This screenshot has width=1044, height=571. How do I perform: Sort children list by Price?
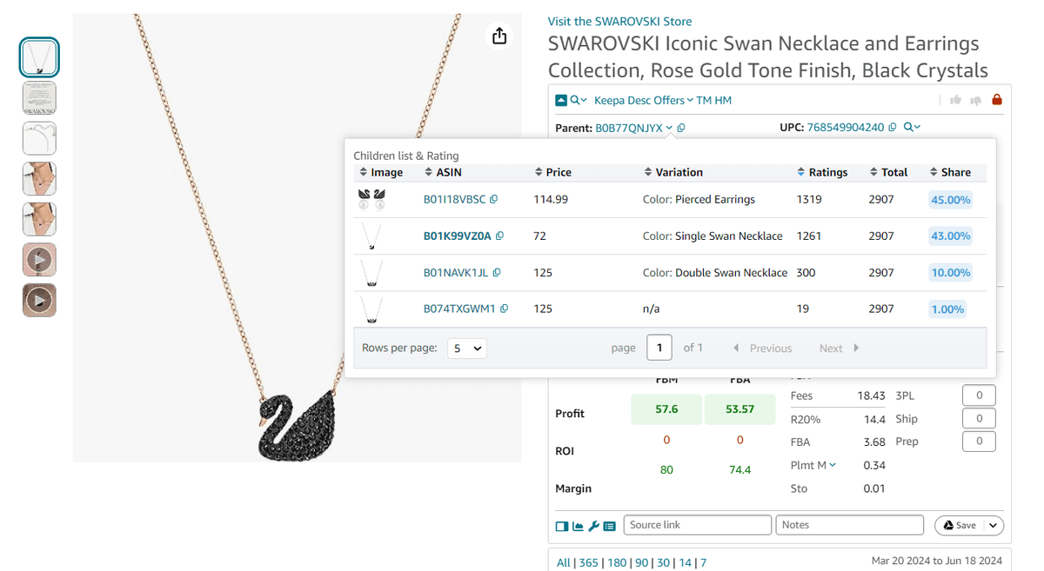click(x=552, y=172)
